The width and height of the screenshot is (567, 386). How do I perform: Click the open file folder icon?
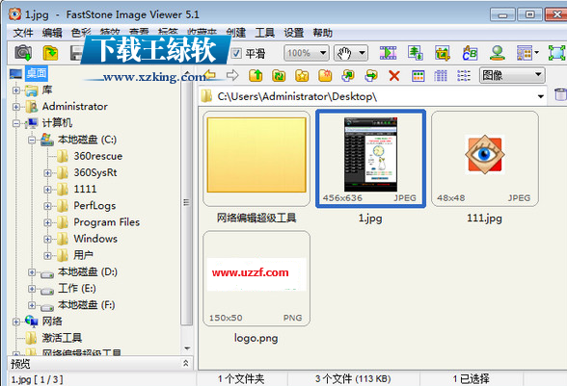coord(50,53)
